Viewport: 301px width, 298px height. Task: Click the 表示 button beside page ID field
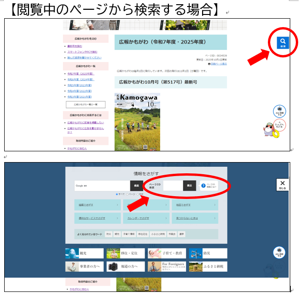(189, 186)
